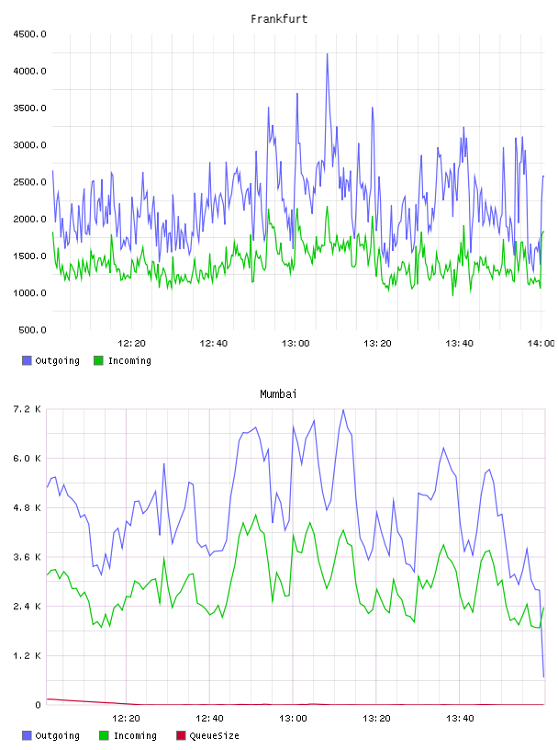Click the 3.6 K y-axis label in Mumbai chart
The image size is (558, 750).
pyautogui.click(x=27, y=557)
